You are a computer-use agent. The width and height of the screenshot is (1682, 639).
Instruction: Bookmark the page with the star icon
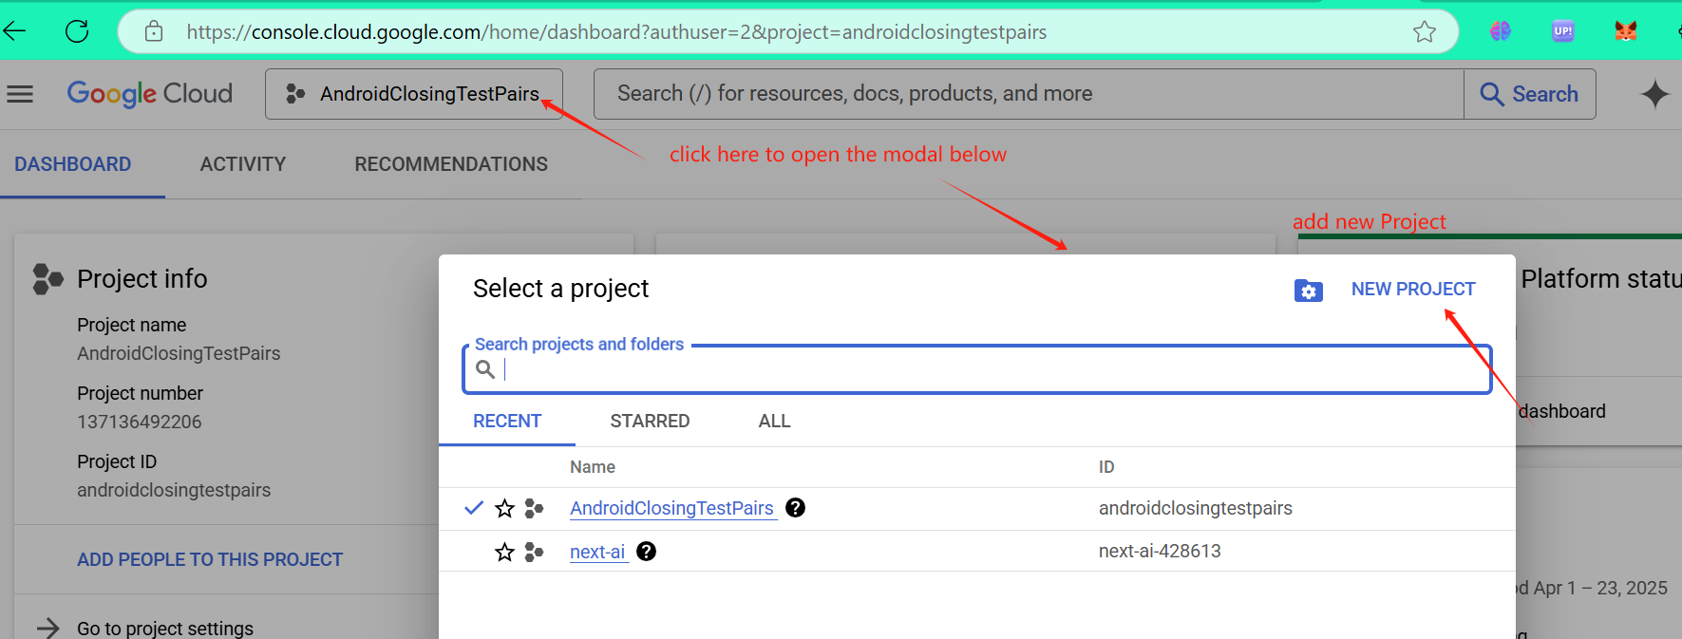coord(1424,31)
